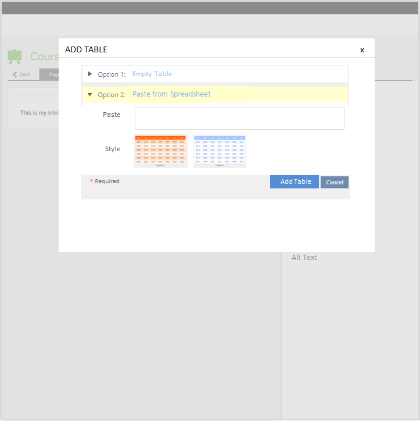Click the Option 1 label text
Image resolution: width=420 pixels, height=421 pixels.
(112, 74)
